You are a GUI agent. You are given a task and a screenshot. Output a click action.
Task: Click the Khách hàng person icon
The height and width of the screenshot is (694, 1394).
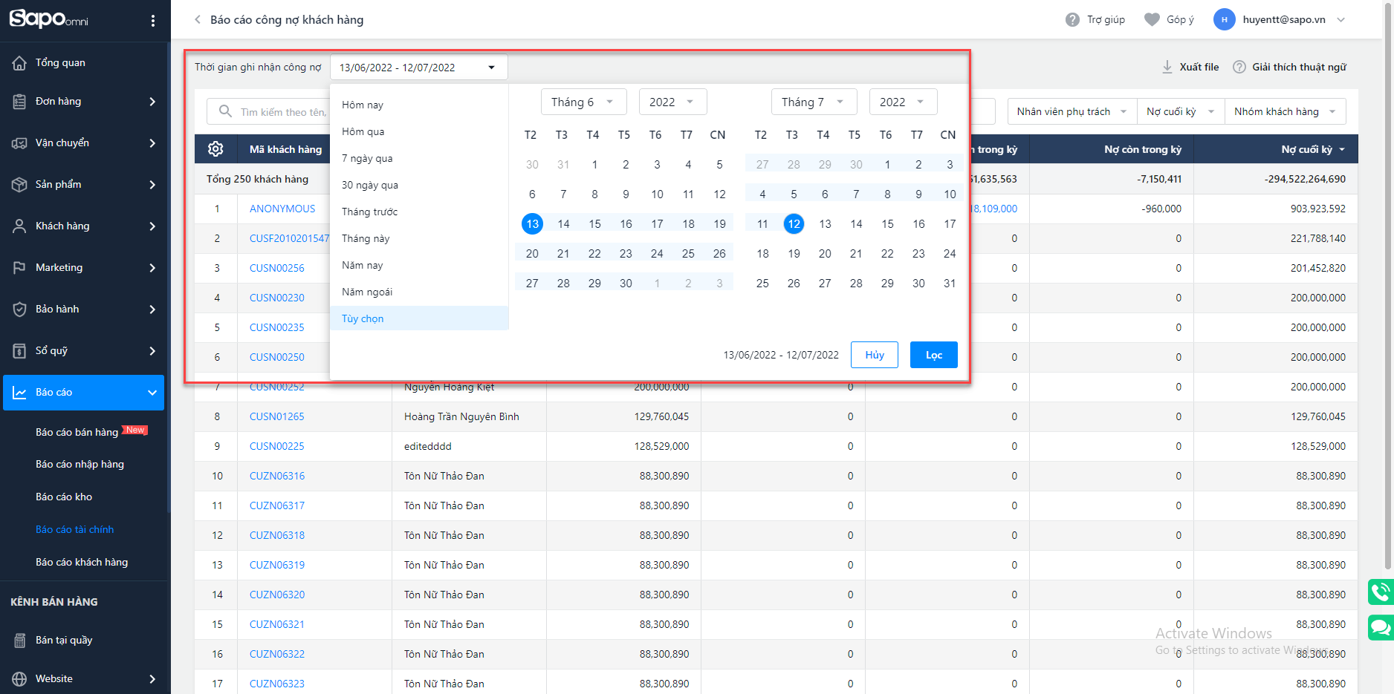20,226
